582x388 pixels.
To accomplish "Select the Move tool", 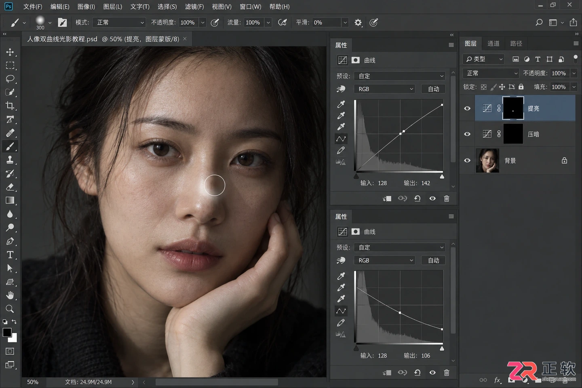I will click(x=10, y=52).
